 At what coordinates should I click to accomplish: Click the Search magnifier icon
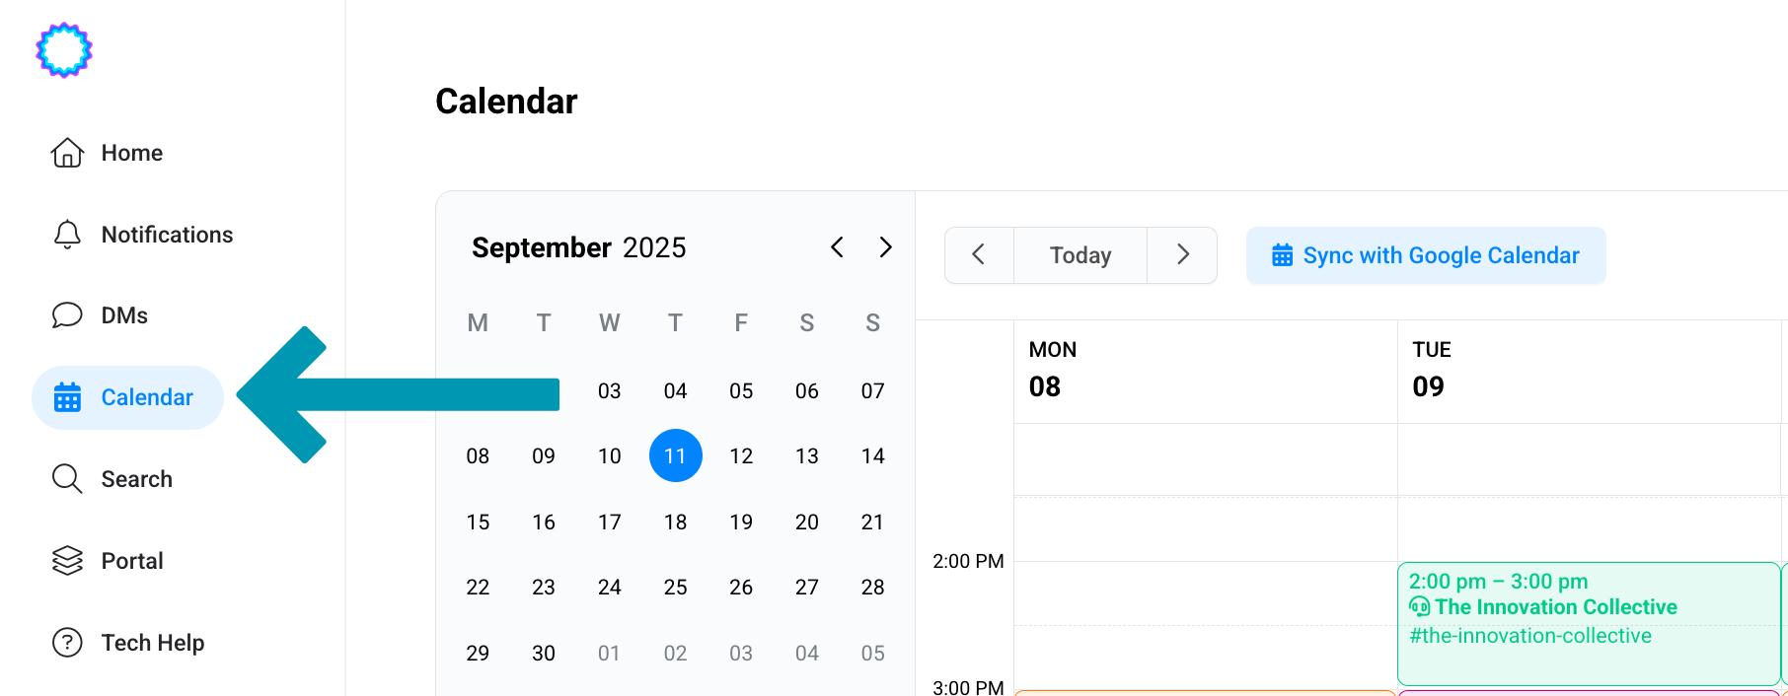[67, 479]
